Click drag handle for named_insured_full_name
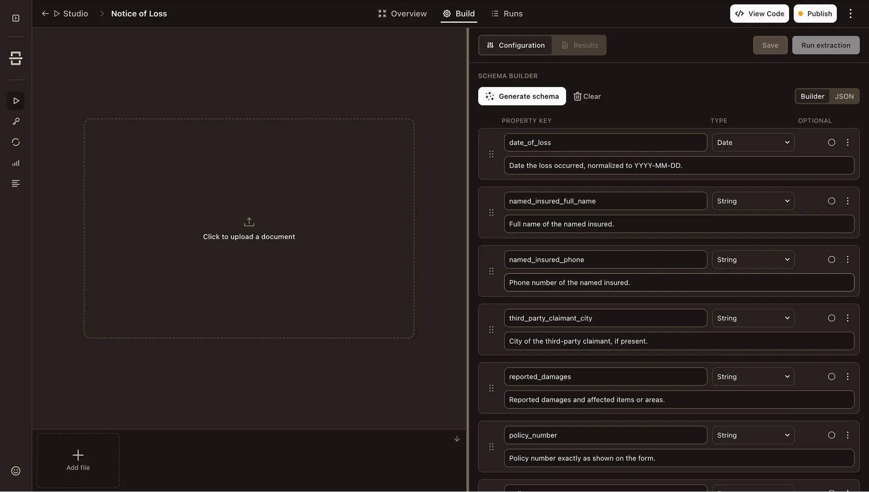Viewport: 869px width, 492px height. click(491, 213)
